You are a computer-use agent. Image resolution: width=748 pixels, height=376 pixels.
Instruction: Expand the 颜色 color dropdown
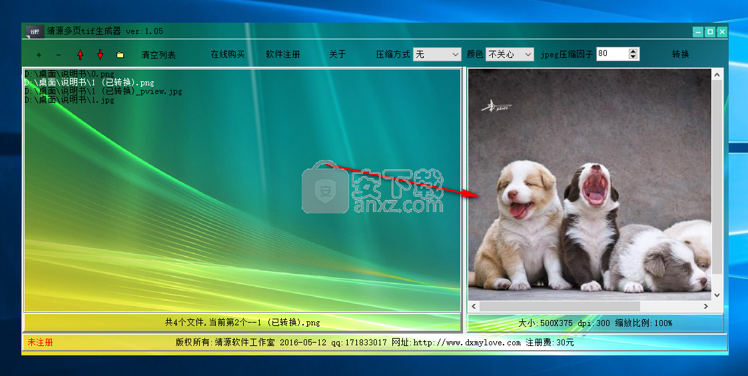510,55
